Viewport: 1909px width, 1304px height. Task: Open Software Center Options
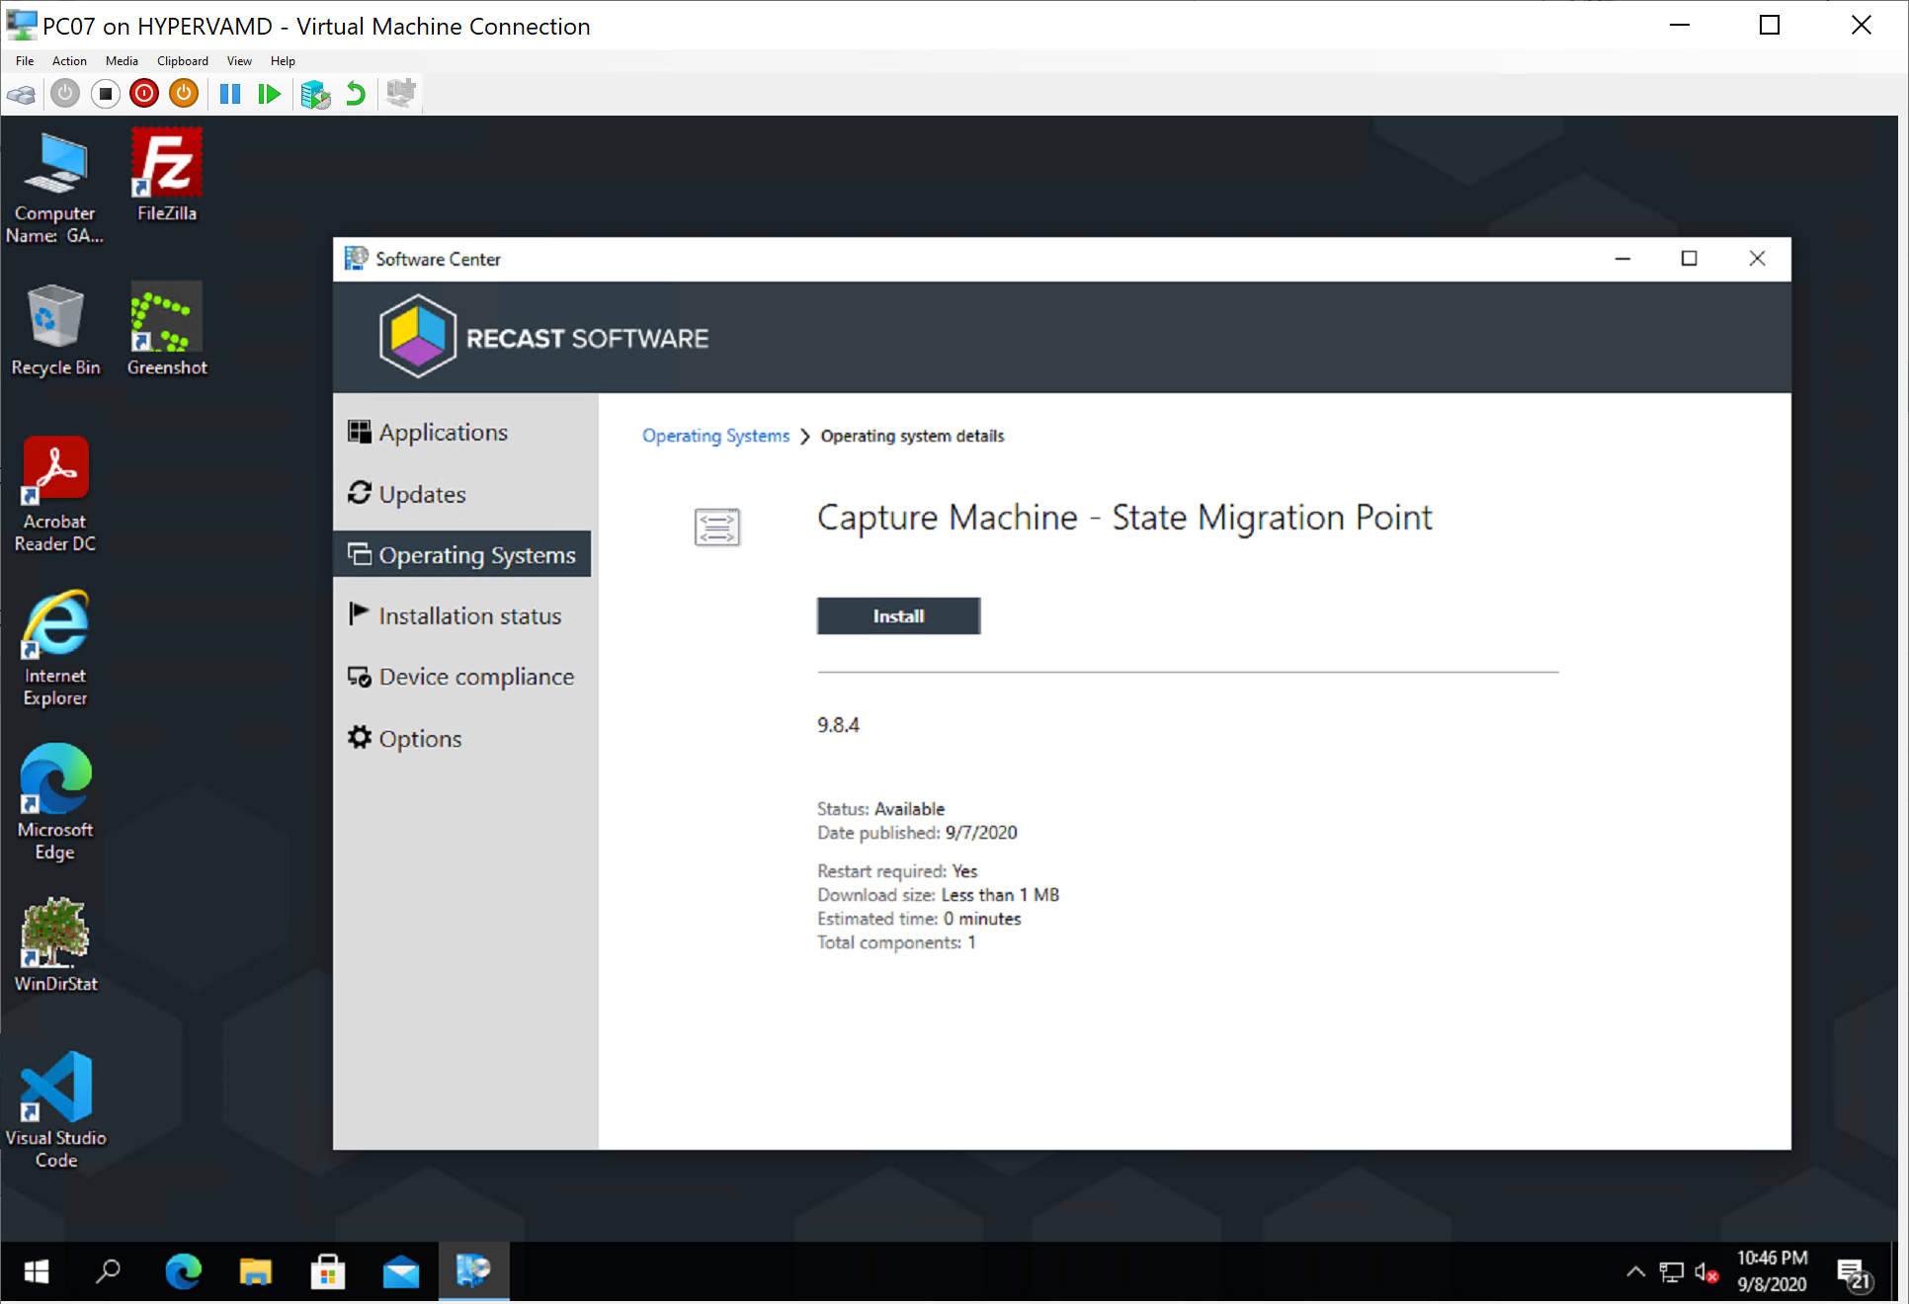tap(420, 739)
